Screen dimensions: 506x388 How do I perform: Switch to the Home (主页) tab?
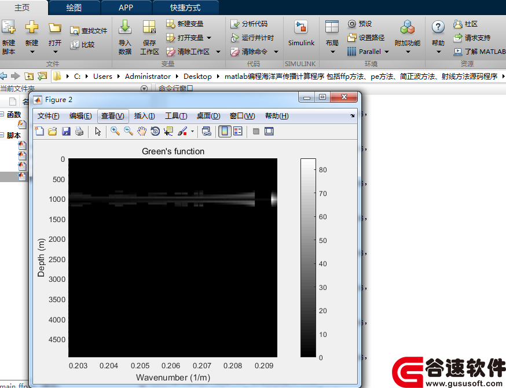tap(22, 8)
